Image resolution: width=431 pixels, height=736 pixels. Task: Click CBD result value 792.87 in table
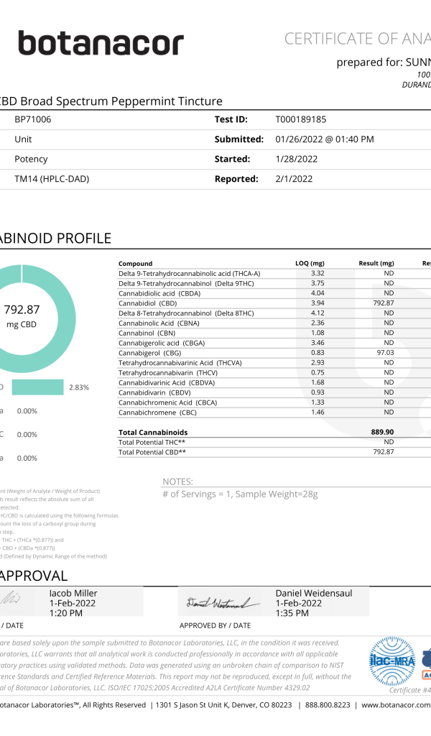tap(384, 303)
